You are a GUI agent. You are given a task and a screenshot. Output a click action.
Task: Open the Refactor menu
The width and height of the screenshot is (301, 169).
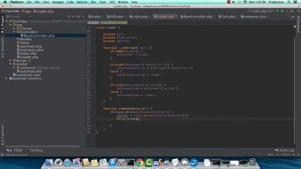[x=82, y=2]
